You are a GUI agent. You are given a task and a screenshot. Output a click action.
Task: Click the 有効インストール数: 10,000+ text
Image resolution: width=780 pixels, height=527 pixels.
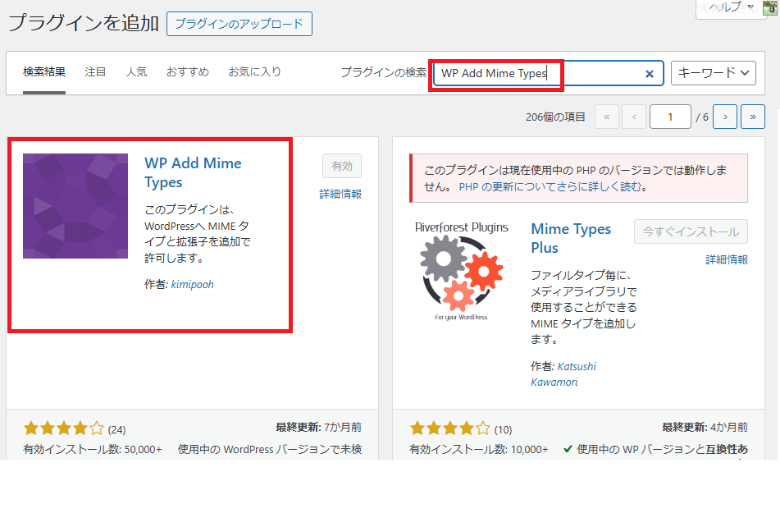pyautogui.click(x=478, y=449)
